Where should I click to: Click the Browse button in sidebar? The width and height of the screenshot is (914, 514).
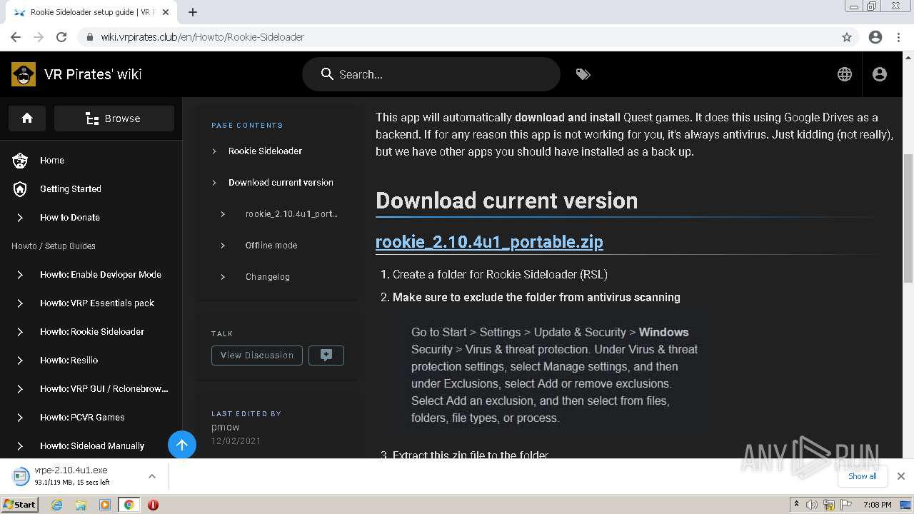click(114, 119)
